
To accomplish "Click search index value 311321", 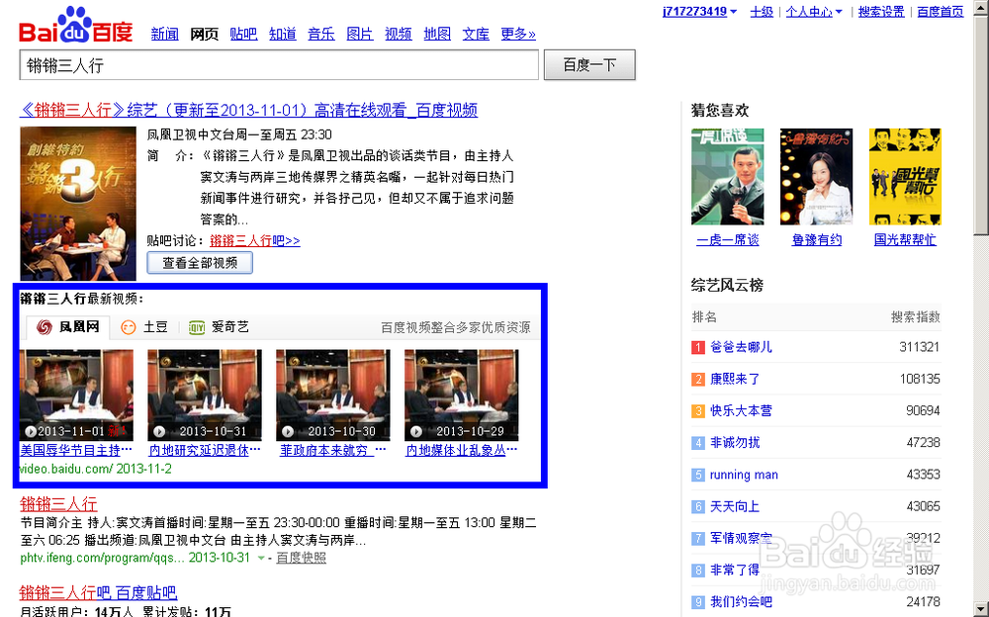I will 920,347.
